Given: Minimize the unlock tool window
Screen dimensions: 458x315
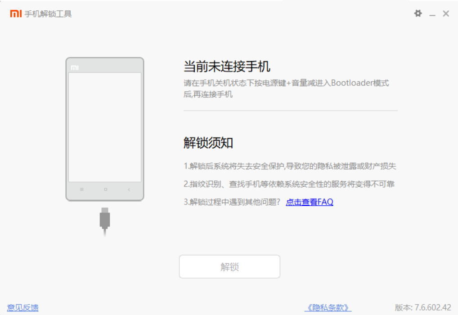Looking at the screenshot, I should [432, 14].
